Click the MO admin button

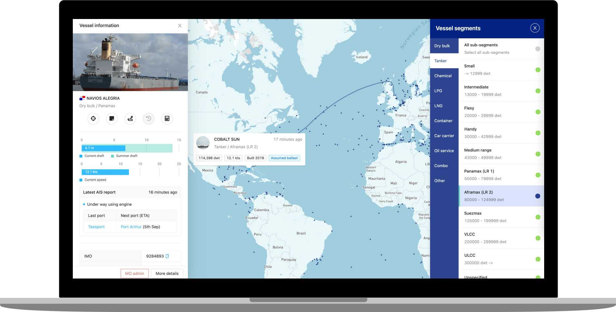pyautogui.click(x=134, y=273)
